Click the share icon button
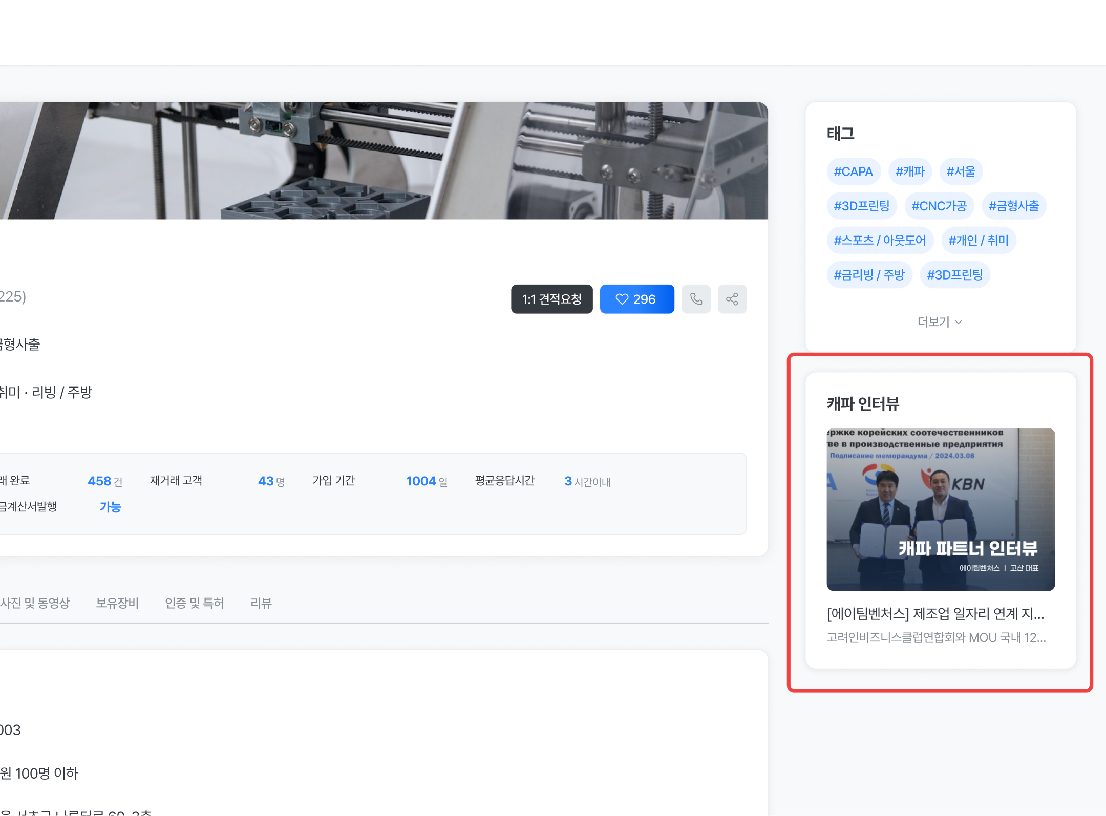Screen dimensions: 1106x816 pos(732,299)
